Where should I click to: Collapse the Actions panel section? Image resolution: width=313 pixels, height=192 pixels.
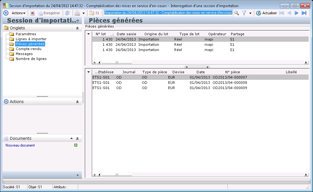77,102
